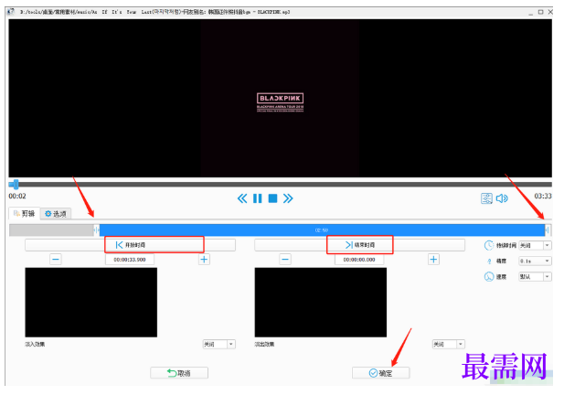The height and width of the screenshot is (395, 564).
Task: Mute the volume speaker icon
Action: 502,198
